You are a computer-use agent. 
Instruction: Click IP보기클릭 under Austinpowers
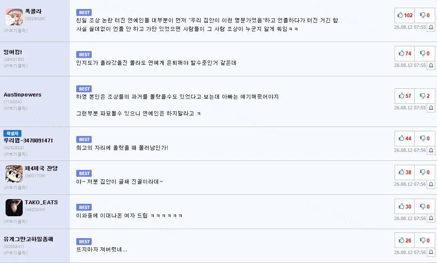coord(15,108)
